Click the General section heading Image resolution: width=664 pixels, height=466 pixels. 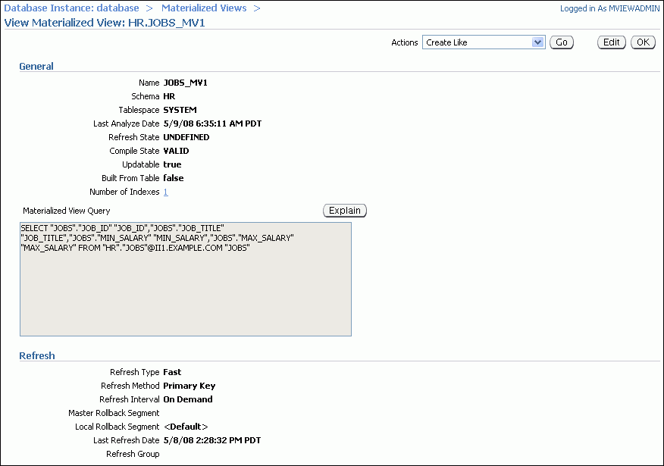click(36, 66)
